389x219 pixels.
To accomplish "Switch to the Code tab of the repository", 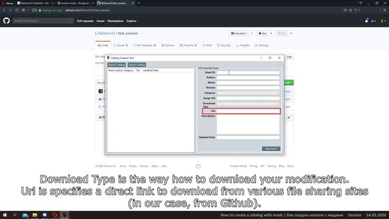I will tap(103, 46).
